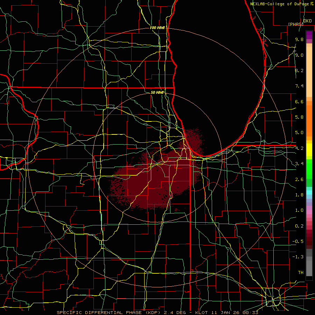Viewport: 315px width, 315px height.
Task: Click the [PHAS] units label
Action: 296,24
